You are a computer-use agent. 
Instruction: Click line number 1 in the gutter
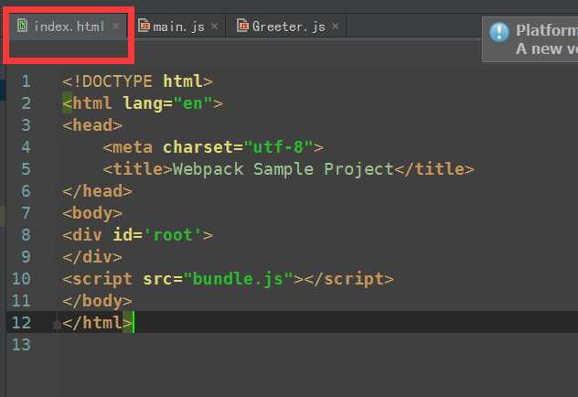click(x=26, y=81)
